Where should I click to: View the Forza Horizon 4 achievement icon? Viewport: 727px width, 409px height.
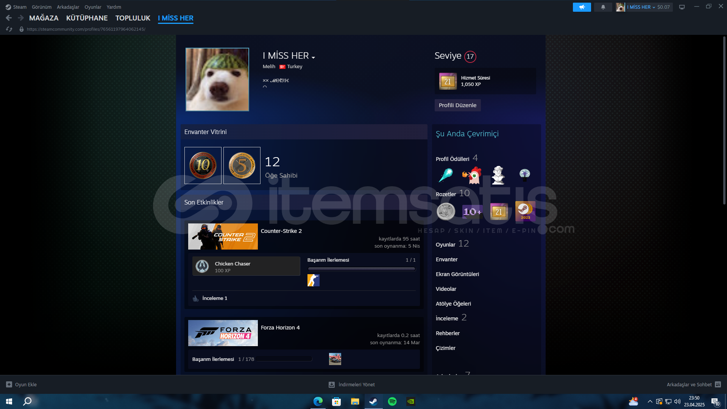(335, 359)
